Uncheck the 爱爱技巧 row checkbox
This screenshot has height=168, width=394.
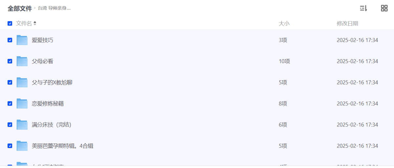pos(10,40)
